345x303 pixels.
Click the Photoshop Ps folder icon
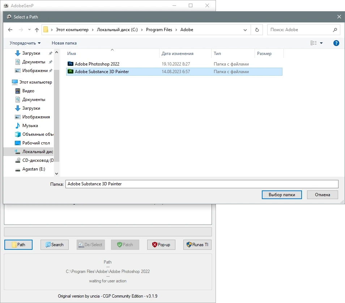tap(71, 64)
